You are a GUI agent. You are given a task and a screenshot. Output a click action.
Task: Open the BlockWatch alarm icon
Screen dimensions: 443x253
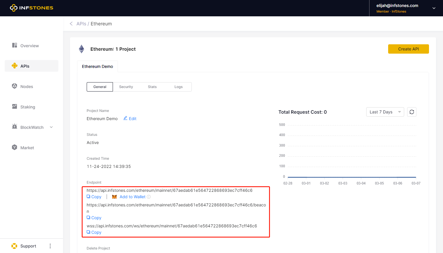point(15,126)
